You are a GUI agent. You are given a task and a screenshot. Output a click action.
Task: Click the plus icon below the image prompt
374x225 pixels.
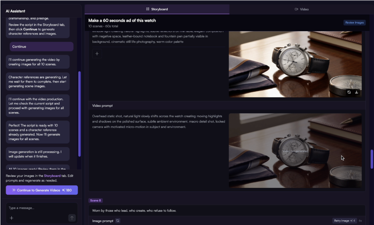[x=97, y=54]
